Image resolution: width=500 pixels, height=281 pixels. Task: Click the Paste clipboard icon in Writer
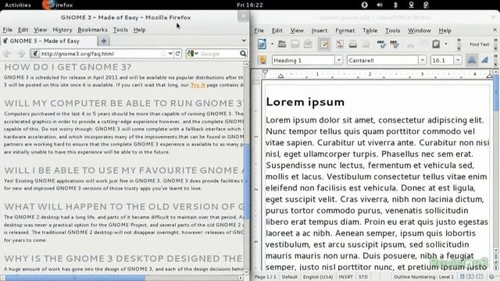[436, 44]
